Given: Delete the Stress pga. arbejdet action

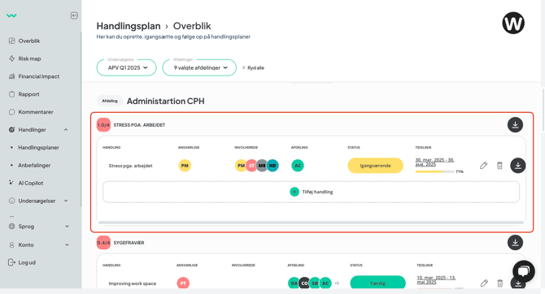Looking at the screenshot, I should coord(499,166).
